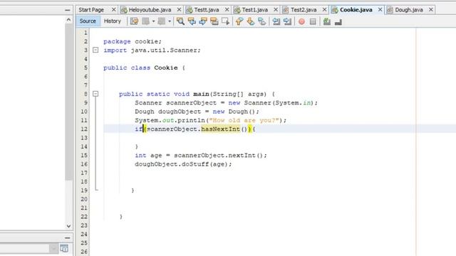Close the Heloyoutube.java tab
Screen dimensions: 456x256
179,10
